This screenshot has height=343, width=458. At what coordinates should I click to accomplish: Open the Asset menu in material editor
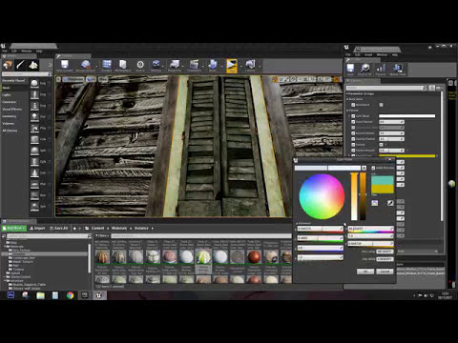coord(368,54)
